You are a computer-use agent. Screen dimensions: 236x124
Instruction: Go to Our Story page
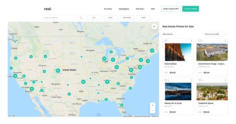coord(108,9)
